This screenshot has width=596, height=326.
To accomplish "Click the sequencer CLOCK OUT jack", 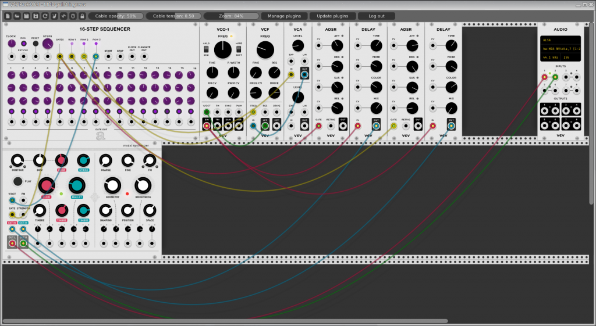I will (x=132, y=56).
